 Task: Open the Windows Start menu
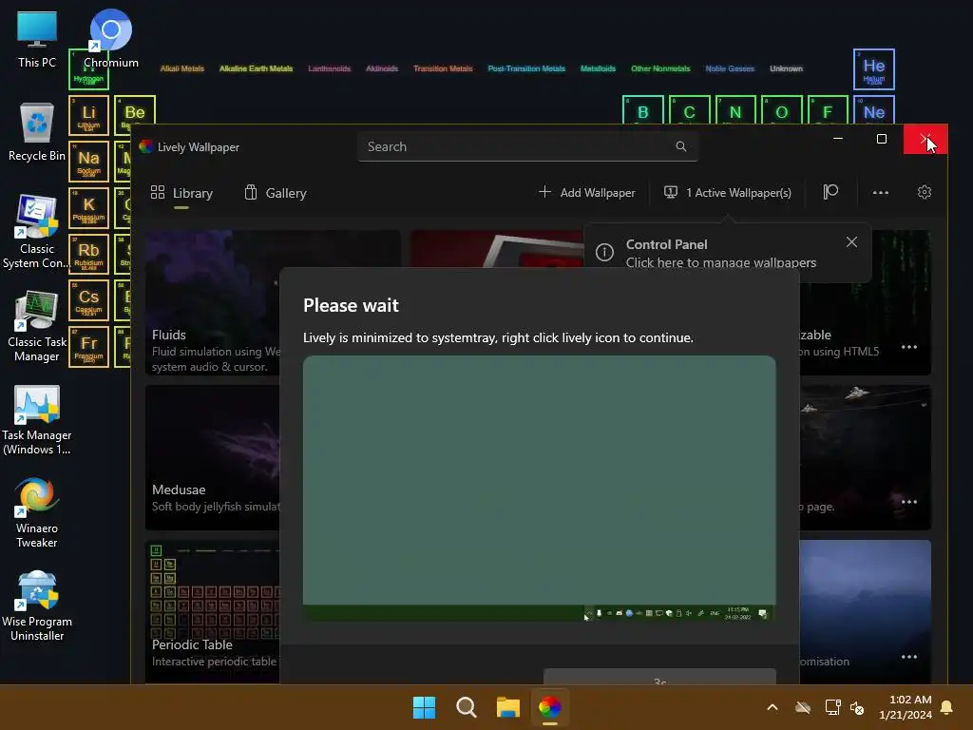pos(425,707)
